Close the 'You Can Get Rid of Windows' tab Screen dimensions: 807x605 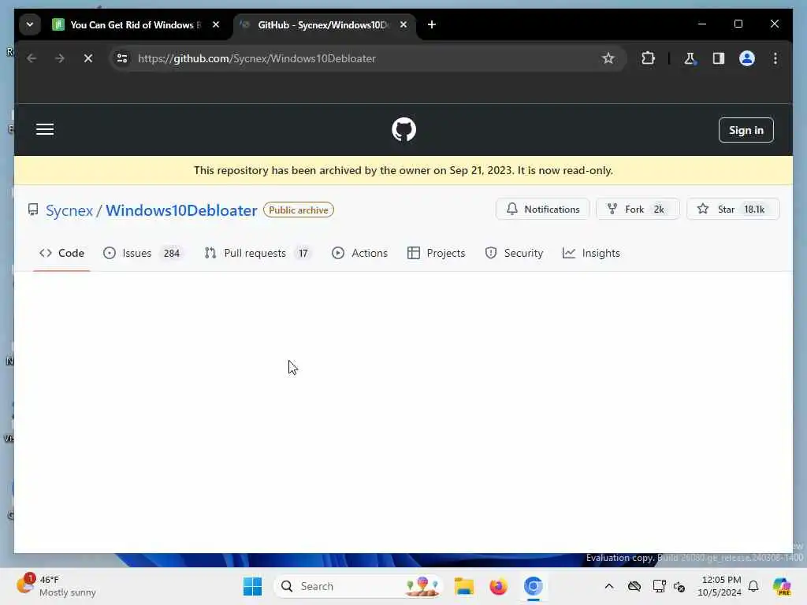(216, 24)
